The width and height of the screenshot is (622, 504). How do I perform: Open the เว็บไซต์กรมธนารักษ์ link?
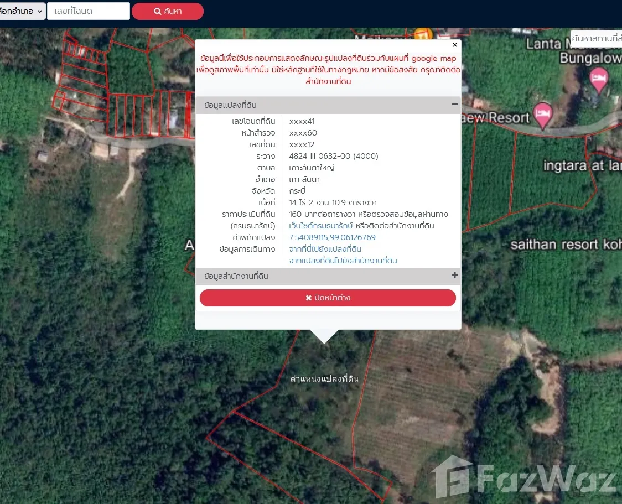coord(321,226)
